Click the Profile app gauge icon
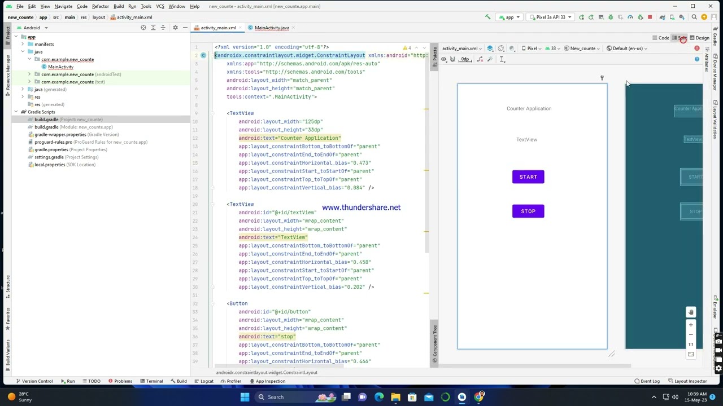This screenshot has height=406, width=723. coord(630,17)
